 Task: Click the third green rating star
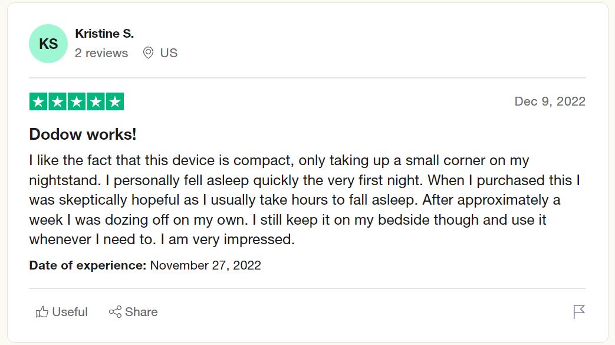pos(77,102)
